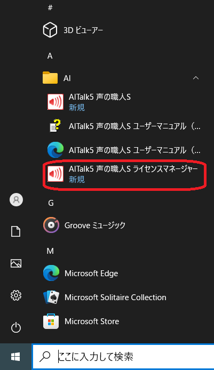Click 新規 under AITalk5 声の職人S
This screenshot has width=214, height=370.
tap(77, 108)
